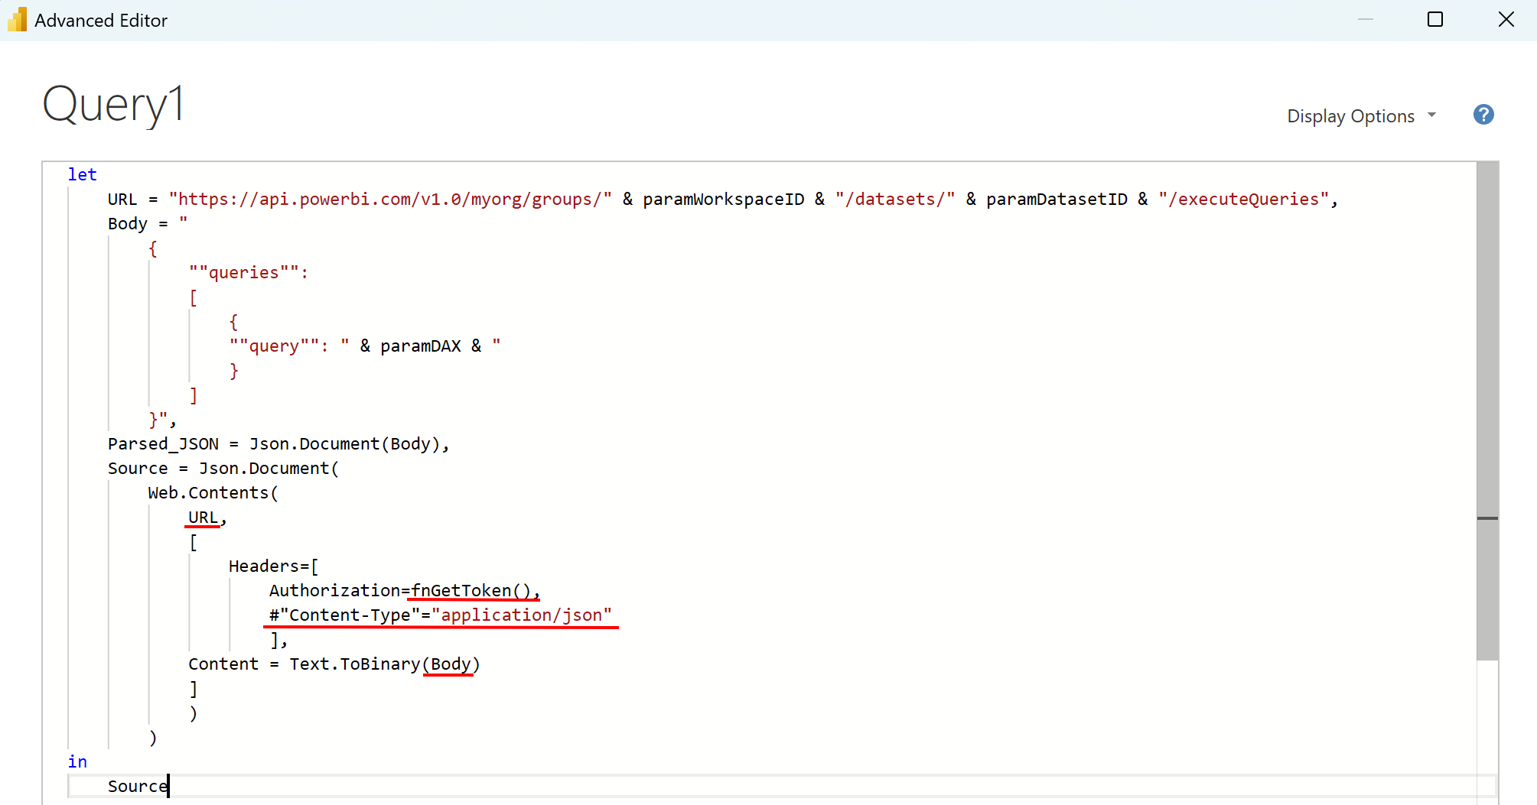The height and width of the screenshot is (805, 1537).
Task: Close the Advanced Editor window
Action: pyautogui.click(x=1506, y=20)
